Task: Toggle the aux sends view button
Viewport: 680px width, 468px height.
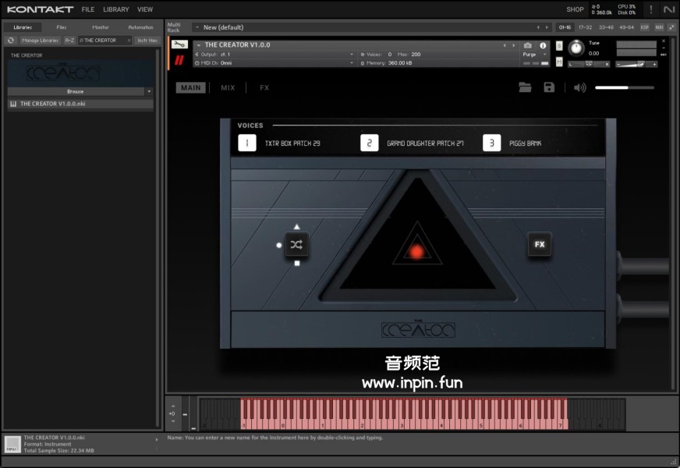Action: [x=659, y=27]
